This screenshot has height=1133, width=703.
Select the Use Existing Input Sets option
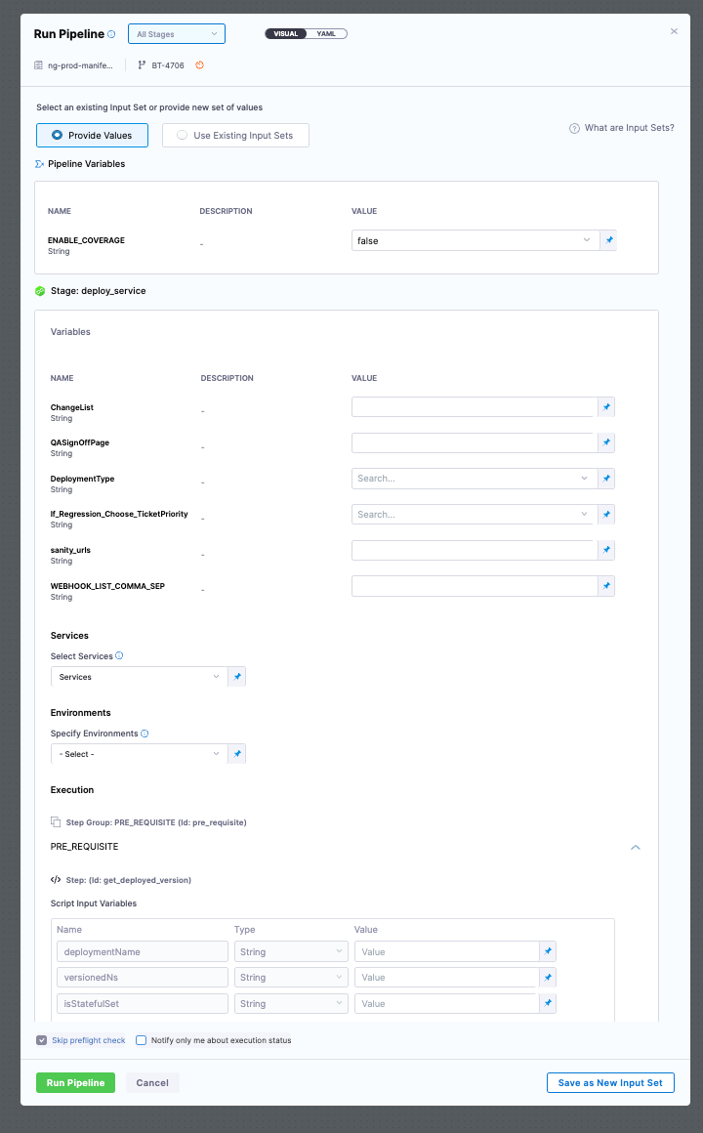tap(235, 135)
